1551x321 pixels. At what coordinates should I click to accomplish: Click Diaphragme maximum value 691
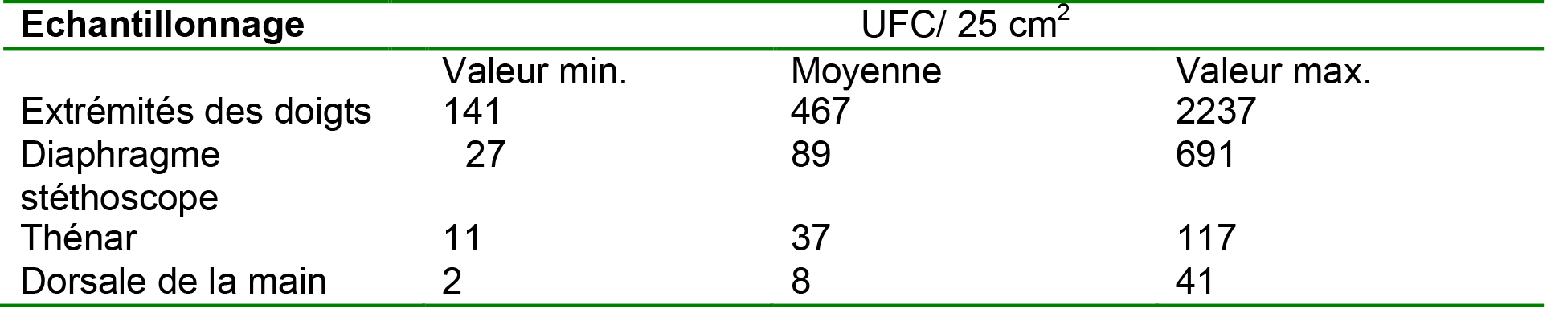coord(1205,154)
